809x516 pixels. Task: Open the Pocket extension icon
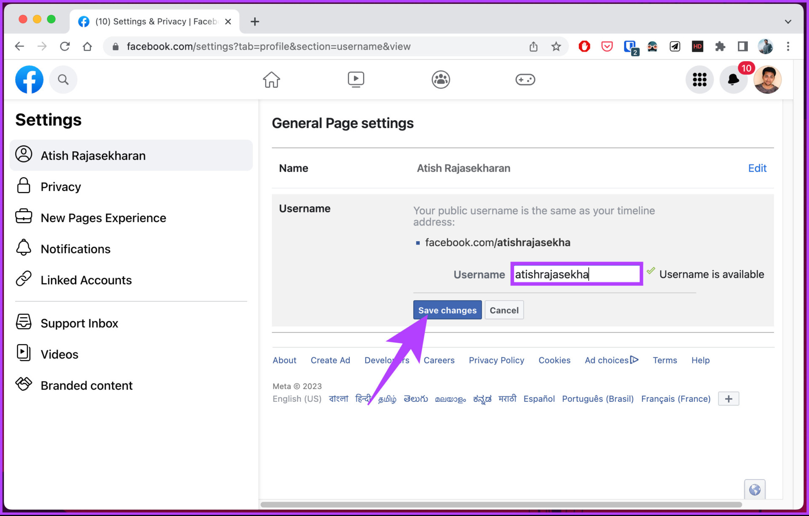pos(607,46)
